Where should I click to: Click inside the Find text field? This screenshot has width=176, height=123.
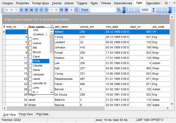(x=102, y=10)
